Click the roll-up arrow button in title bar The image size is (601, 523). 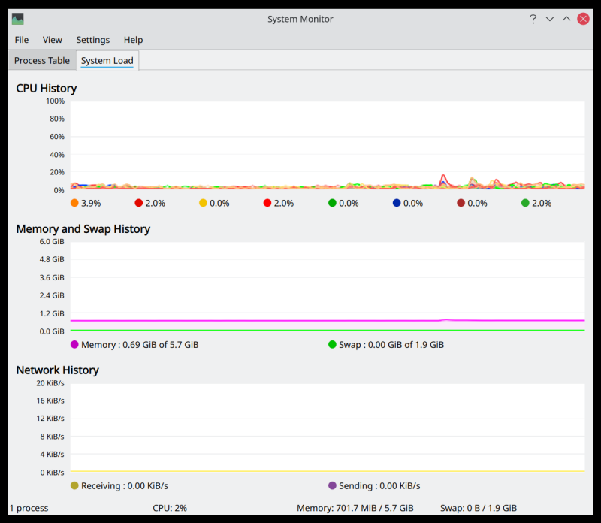click(566, 19)
